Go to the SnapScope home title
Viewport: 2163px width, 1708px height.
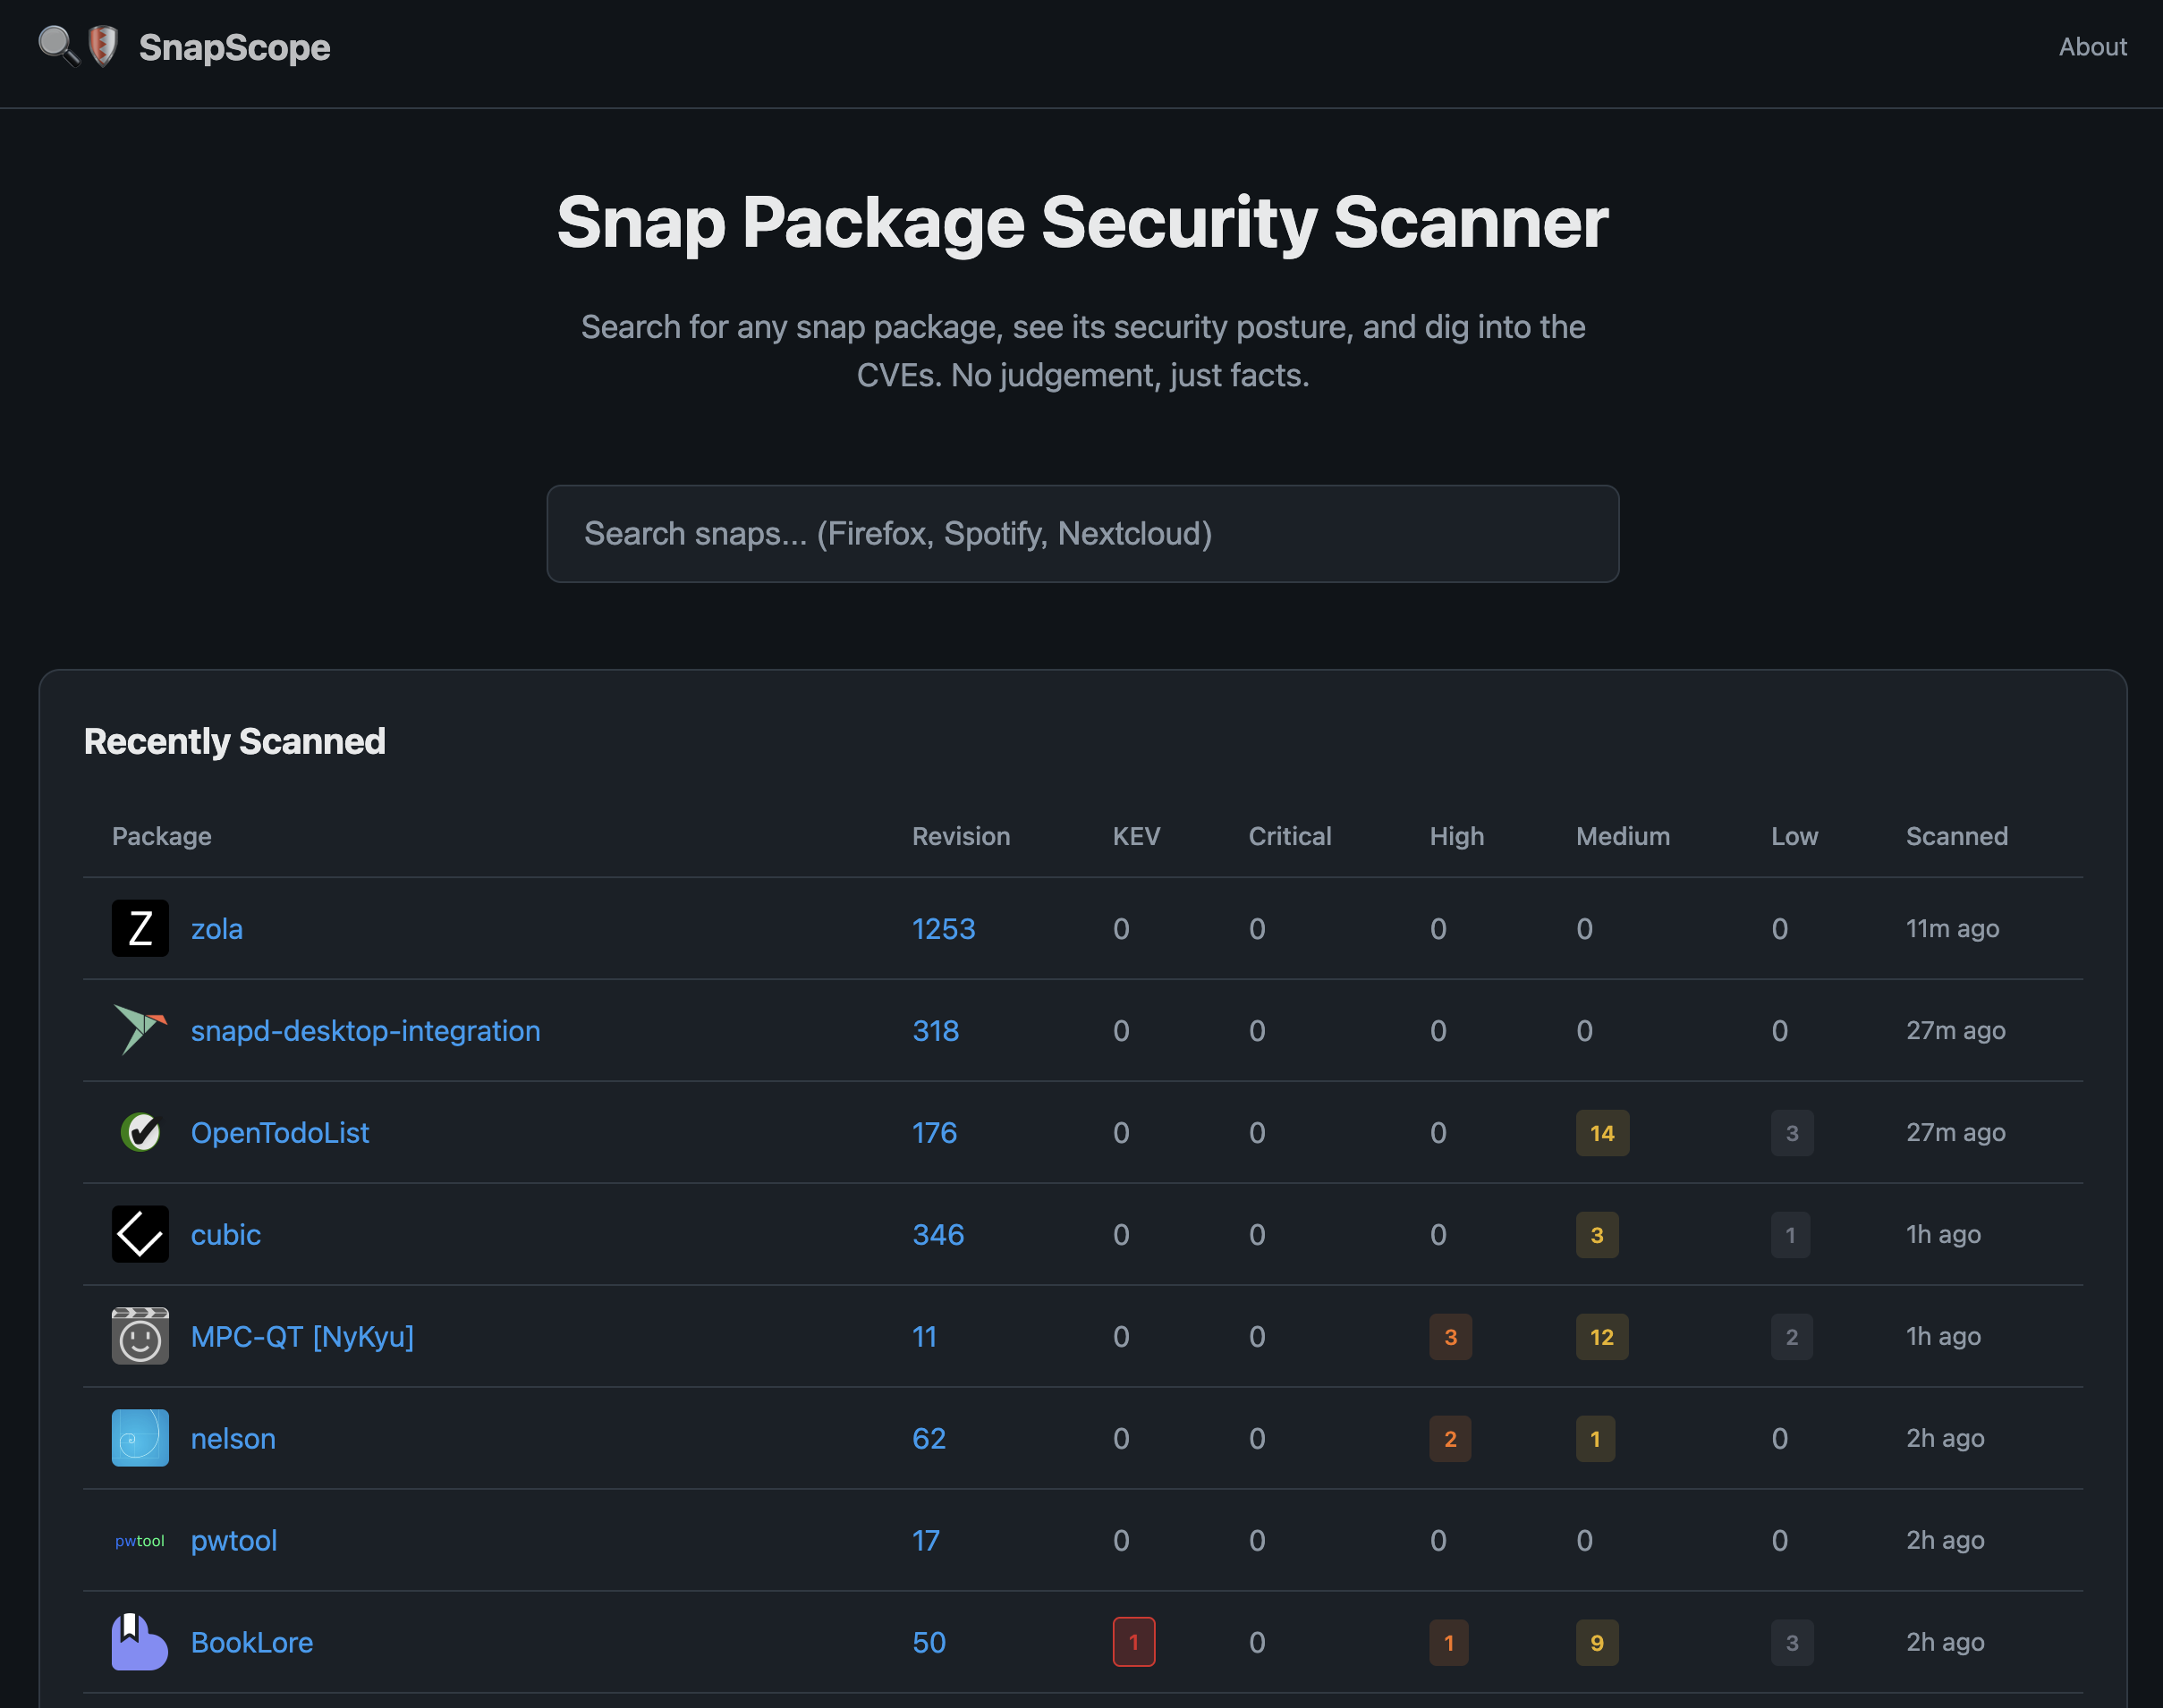click(x=234, y=47)
